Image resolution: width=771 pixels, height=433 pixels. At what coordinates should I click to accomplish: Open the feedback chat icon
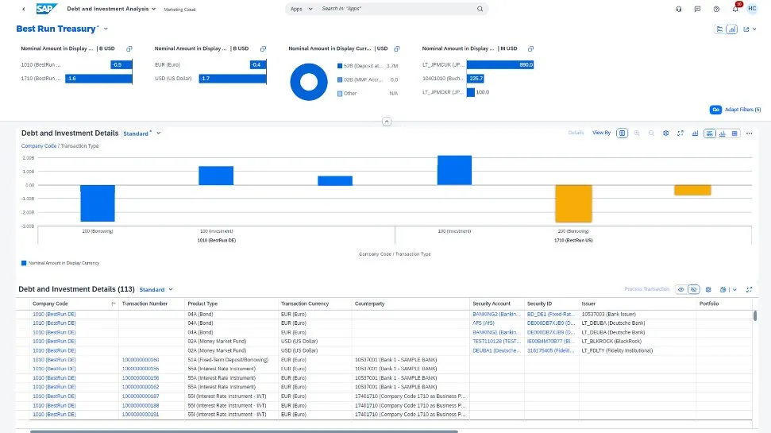(x=697, y=10)
